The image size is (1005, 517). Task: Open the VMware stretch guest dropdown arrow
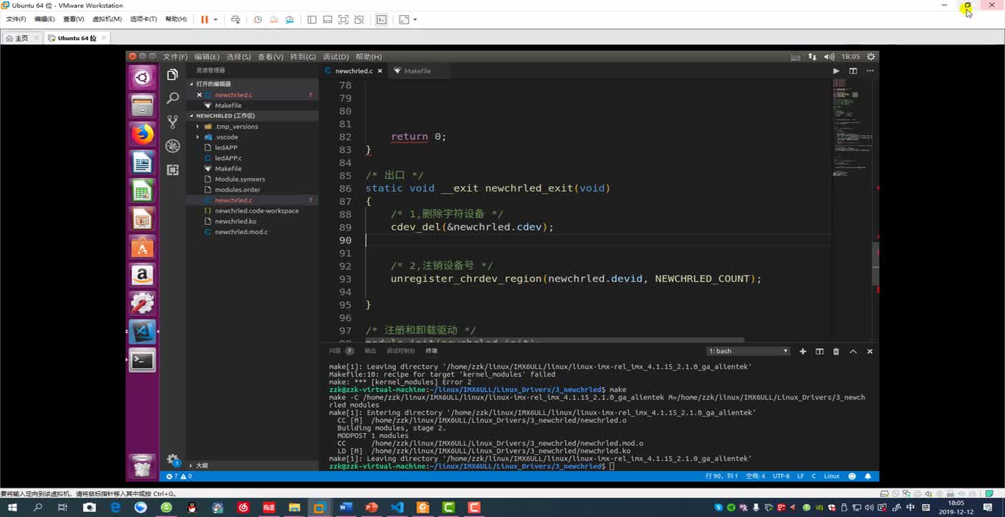tap(415, 19)
